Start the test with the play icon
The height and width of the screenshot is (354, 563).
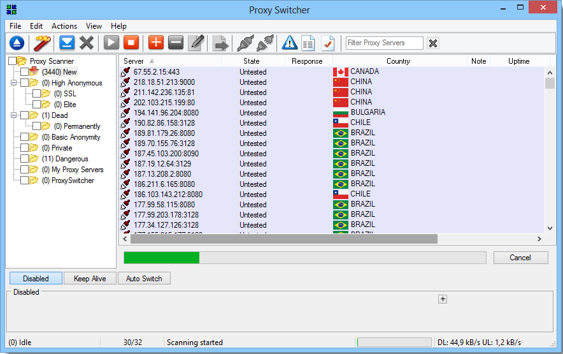coord(111,43)
